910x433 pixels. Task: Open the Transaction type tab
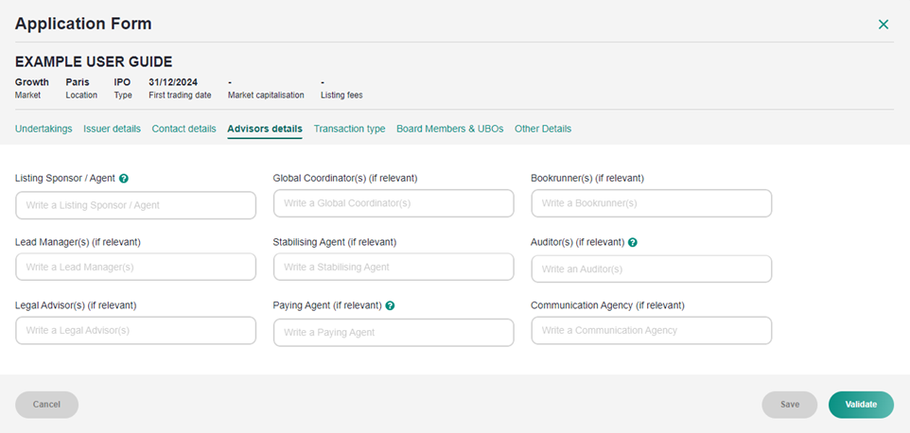point(349,129)
